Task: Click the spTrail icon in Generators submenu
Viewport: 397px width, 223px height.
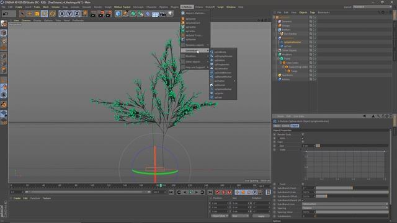Action: [x=212, y=97]
